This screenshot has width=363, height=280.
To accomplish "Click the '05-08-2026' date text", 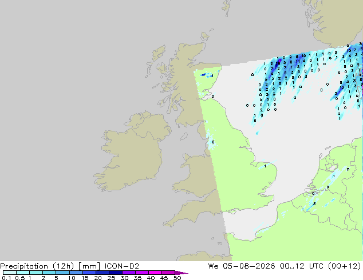I will pyautogui.click(x=248, y=266).
